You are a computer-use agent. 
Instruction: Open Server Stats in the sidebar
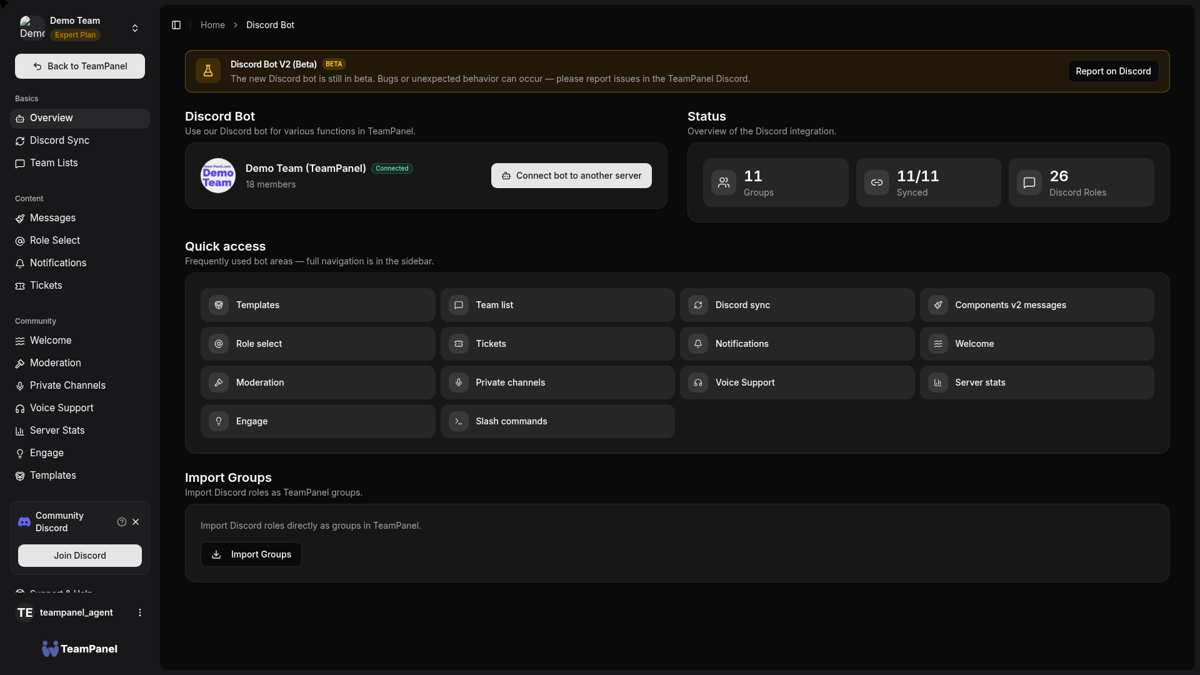(80, 431)
